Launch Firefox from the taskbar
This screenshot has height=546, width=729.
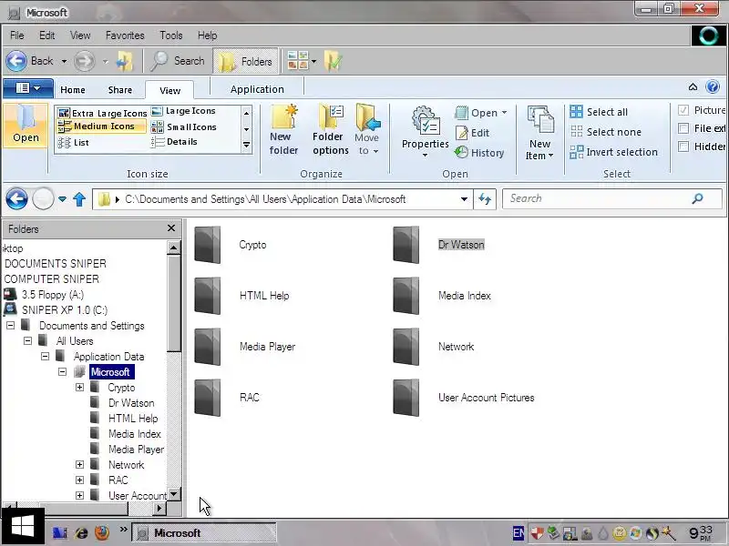102,532
